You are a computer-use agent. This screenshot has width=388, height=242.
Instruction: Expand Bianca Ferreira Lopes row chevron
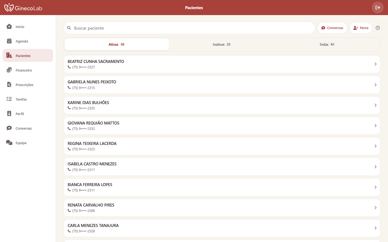[x=375, y=187]
